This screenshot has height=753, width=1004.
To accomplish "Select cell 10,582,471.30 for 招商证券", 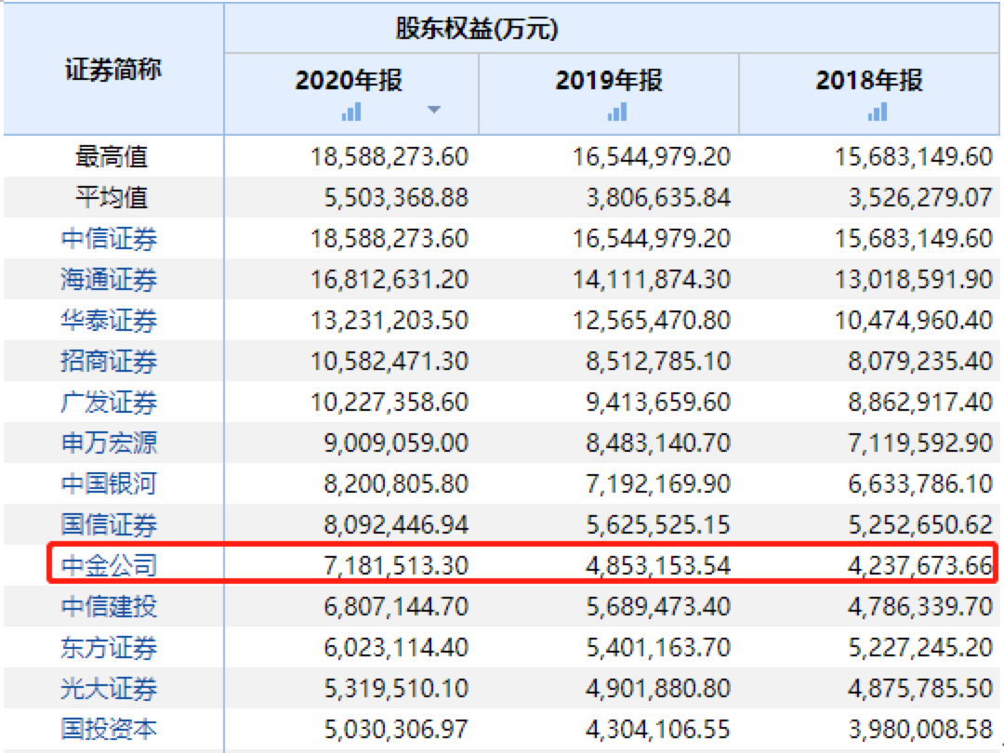I will (390, 361).
